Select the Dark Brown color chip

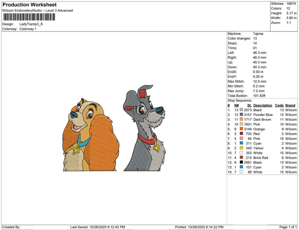pyautogui.click(x=241, y=120)
